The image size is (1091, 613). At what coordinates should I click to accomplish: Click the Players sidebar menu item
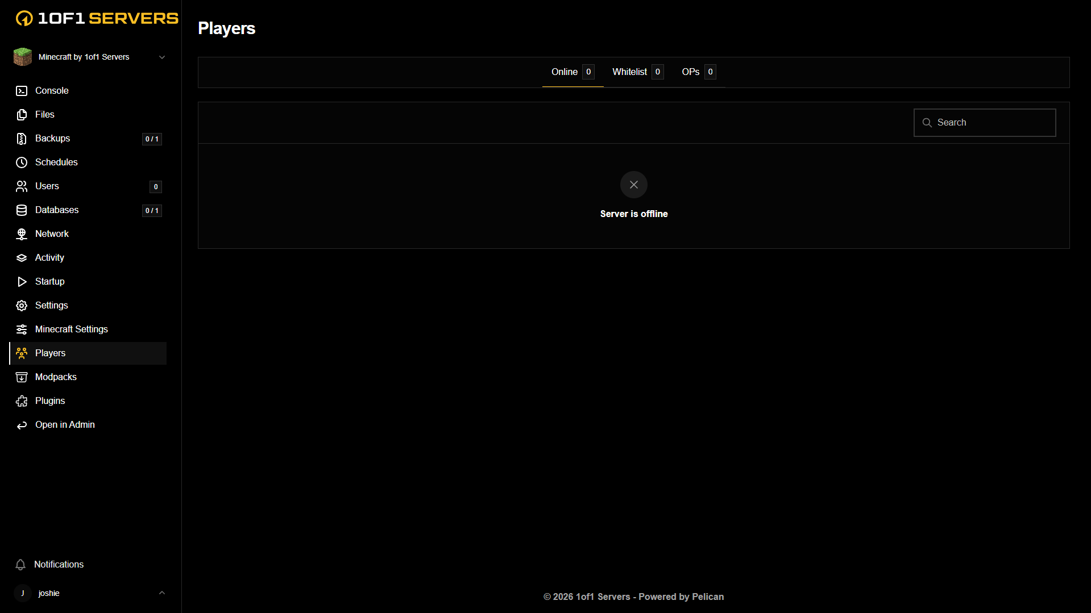(88, 353)
